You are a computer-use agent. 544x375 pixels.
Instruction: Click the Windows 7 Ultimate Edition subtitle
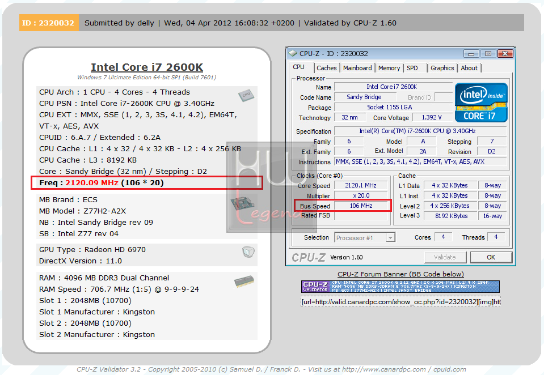[x=147, y=77]
